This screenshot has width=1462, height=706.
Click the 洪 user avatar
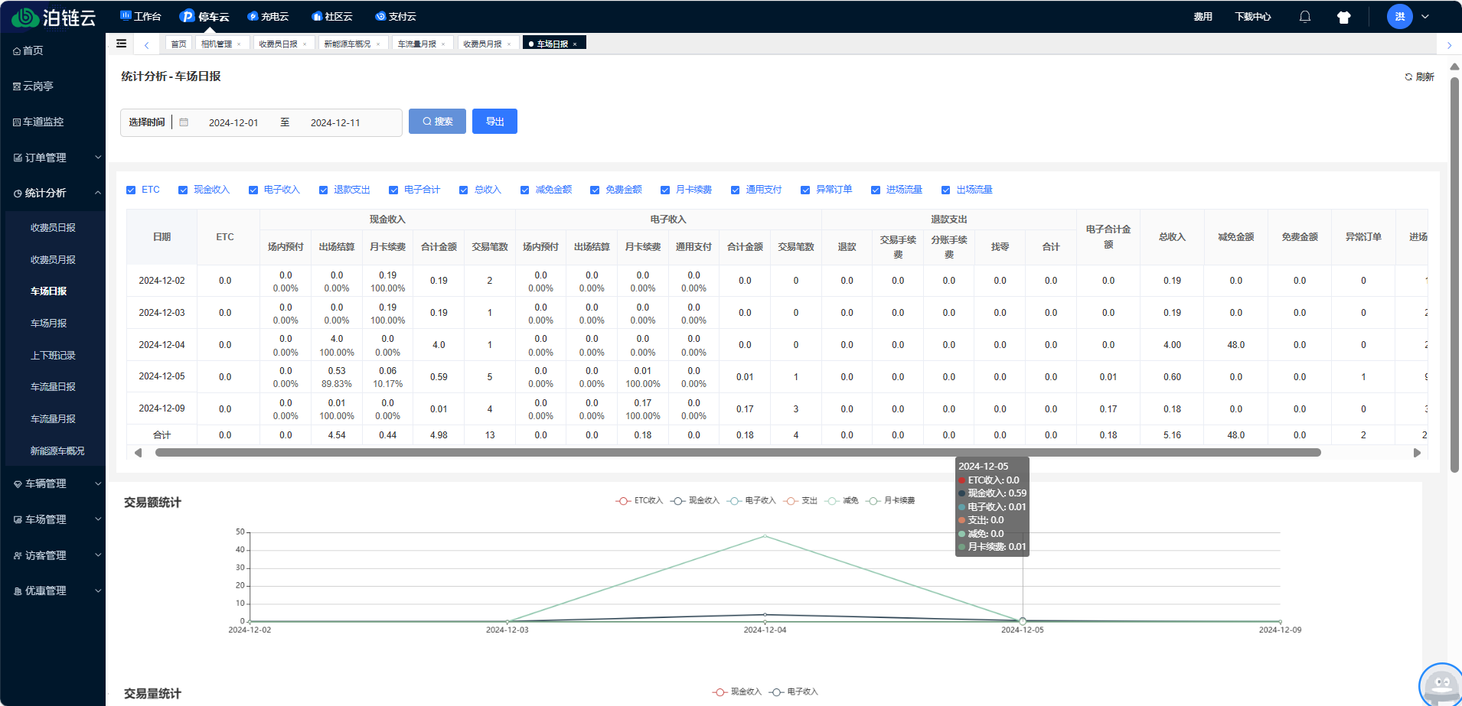(x=1399, y=16)
